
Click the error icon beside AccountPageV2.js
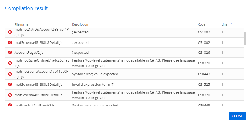(x=10, y=52)
